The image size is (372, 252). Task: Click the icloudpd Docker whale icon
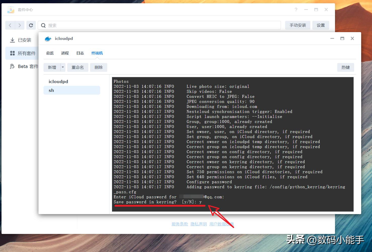point(49,38)
